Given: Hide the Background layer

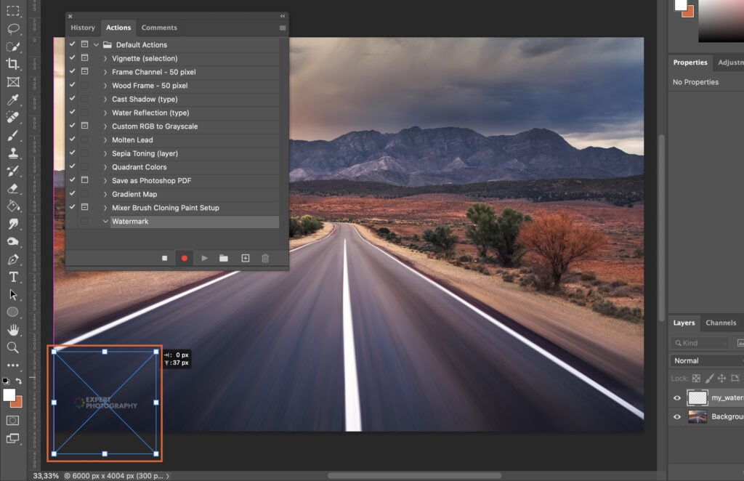Looking at the screenshot, I should [x=676, y=416].
